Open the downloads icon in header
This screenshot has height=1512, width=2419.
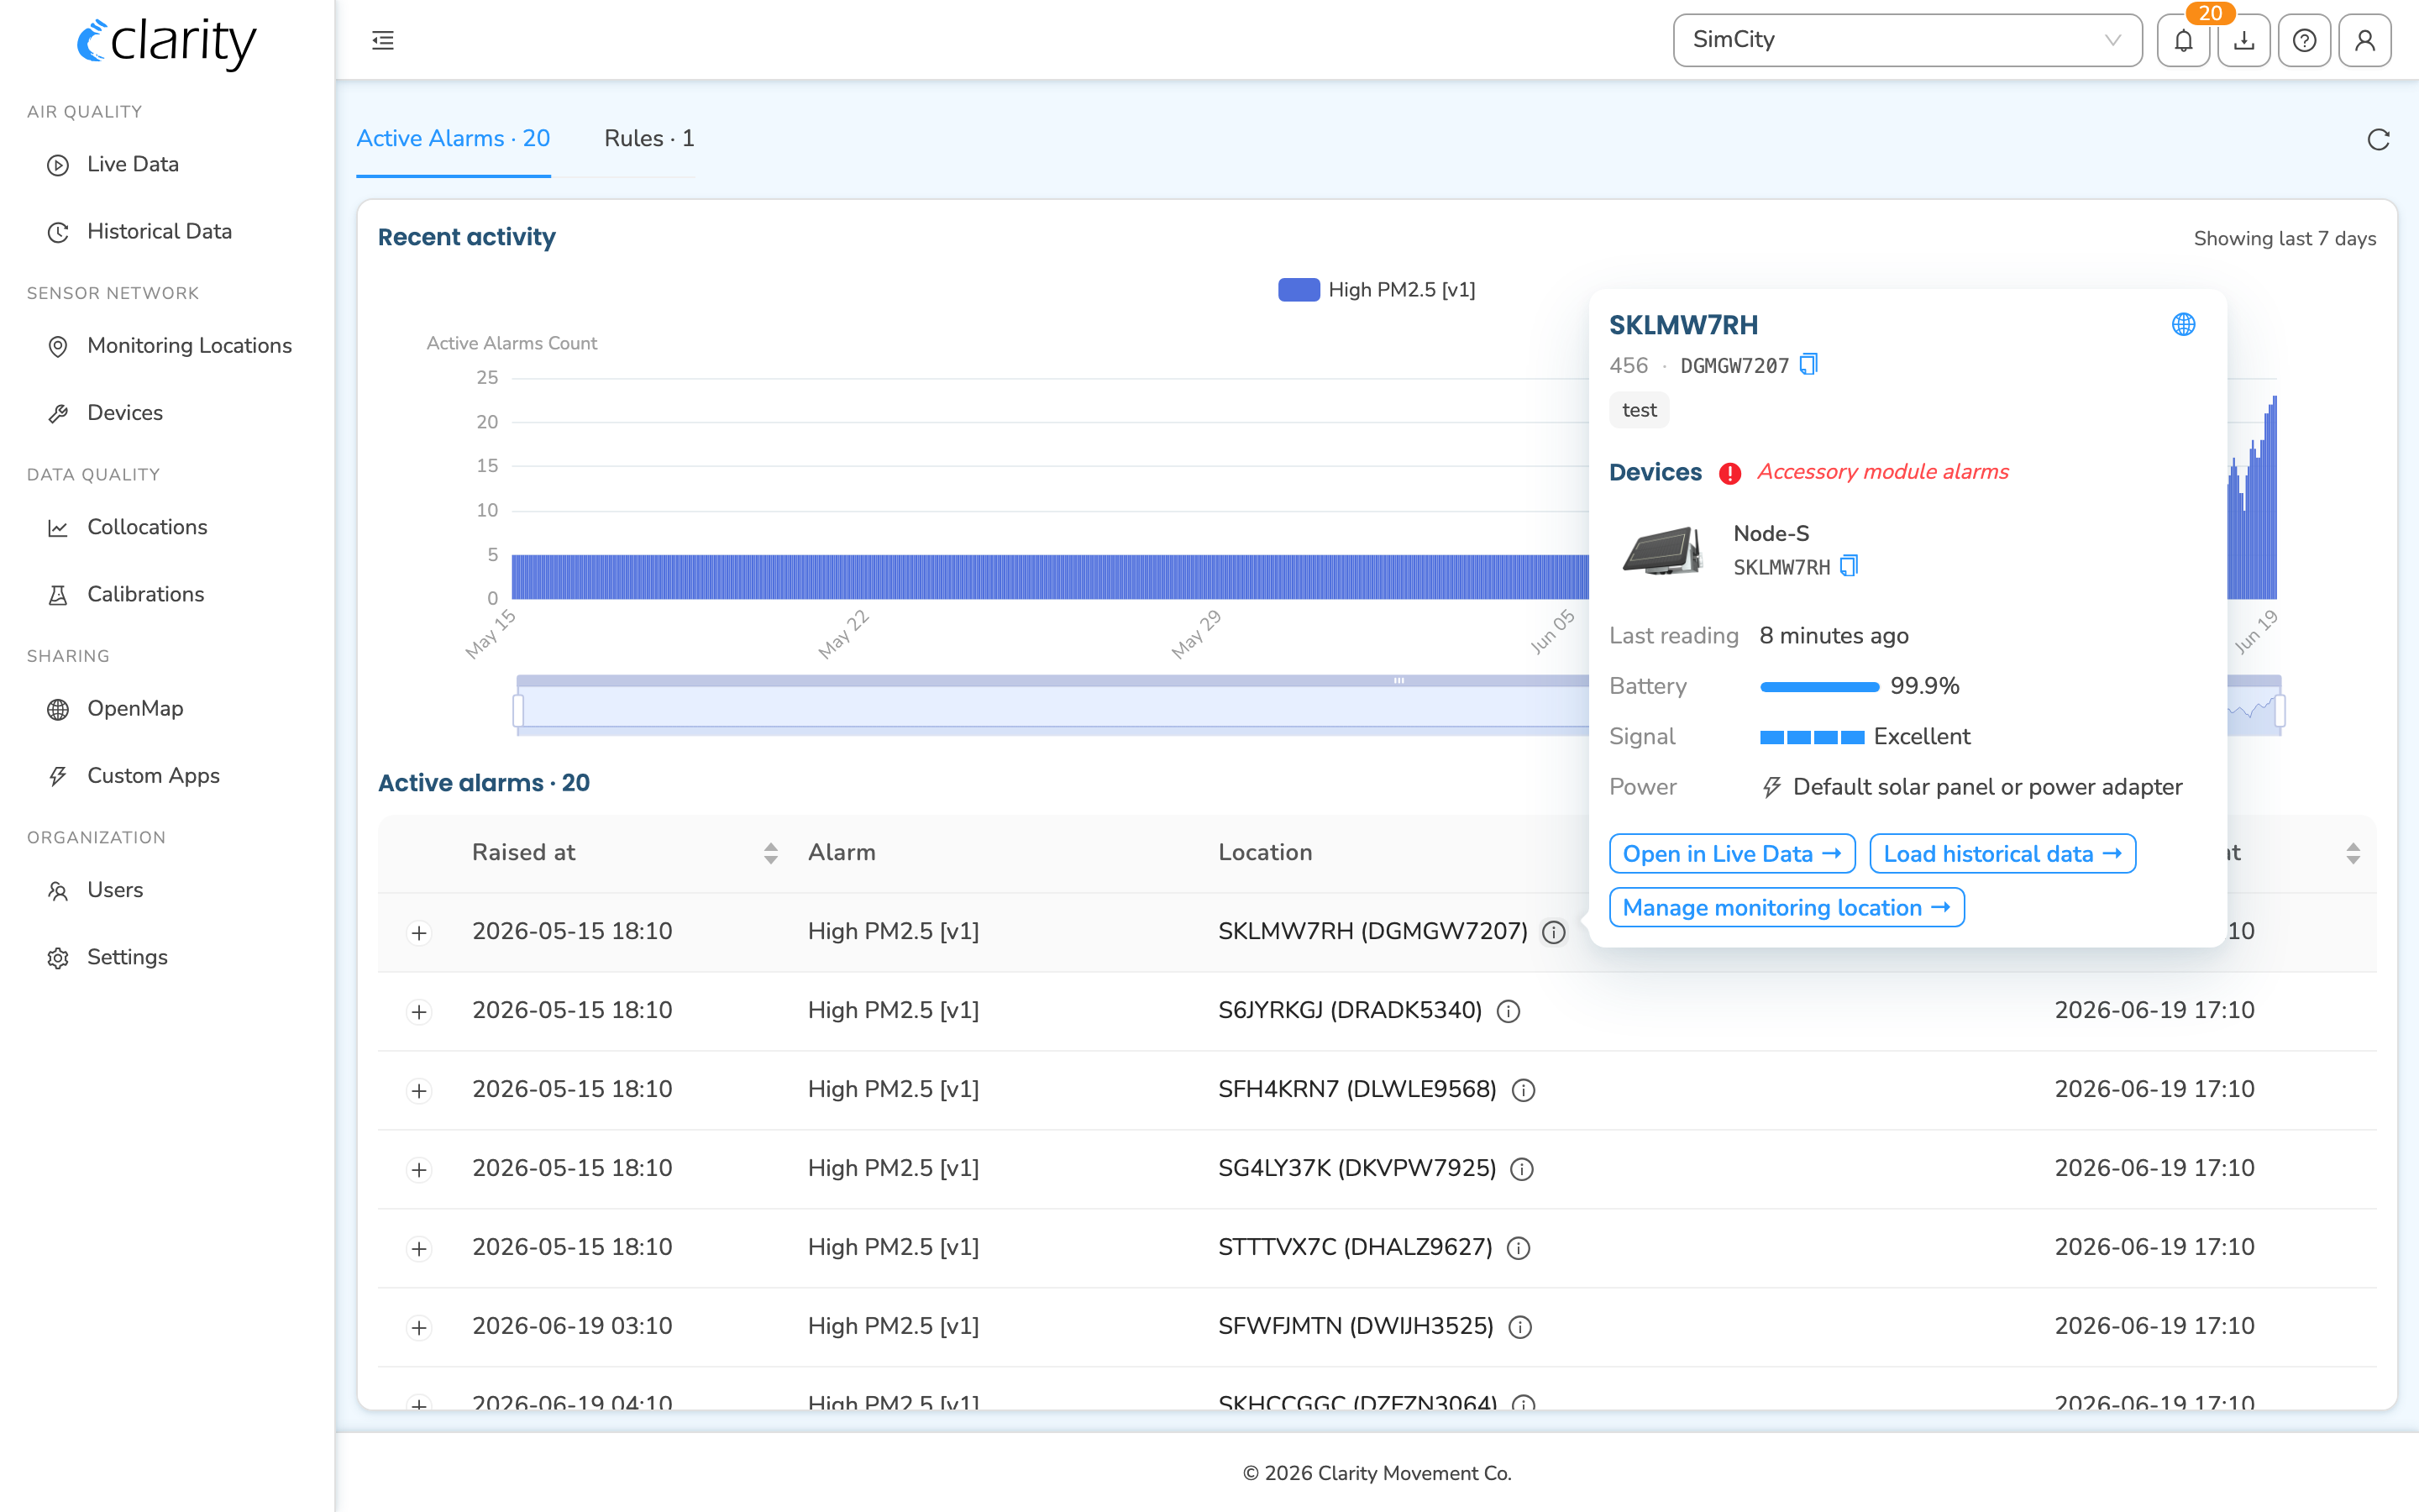2244,40
